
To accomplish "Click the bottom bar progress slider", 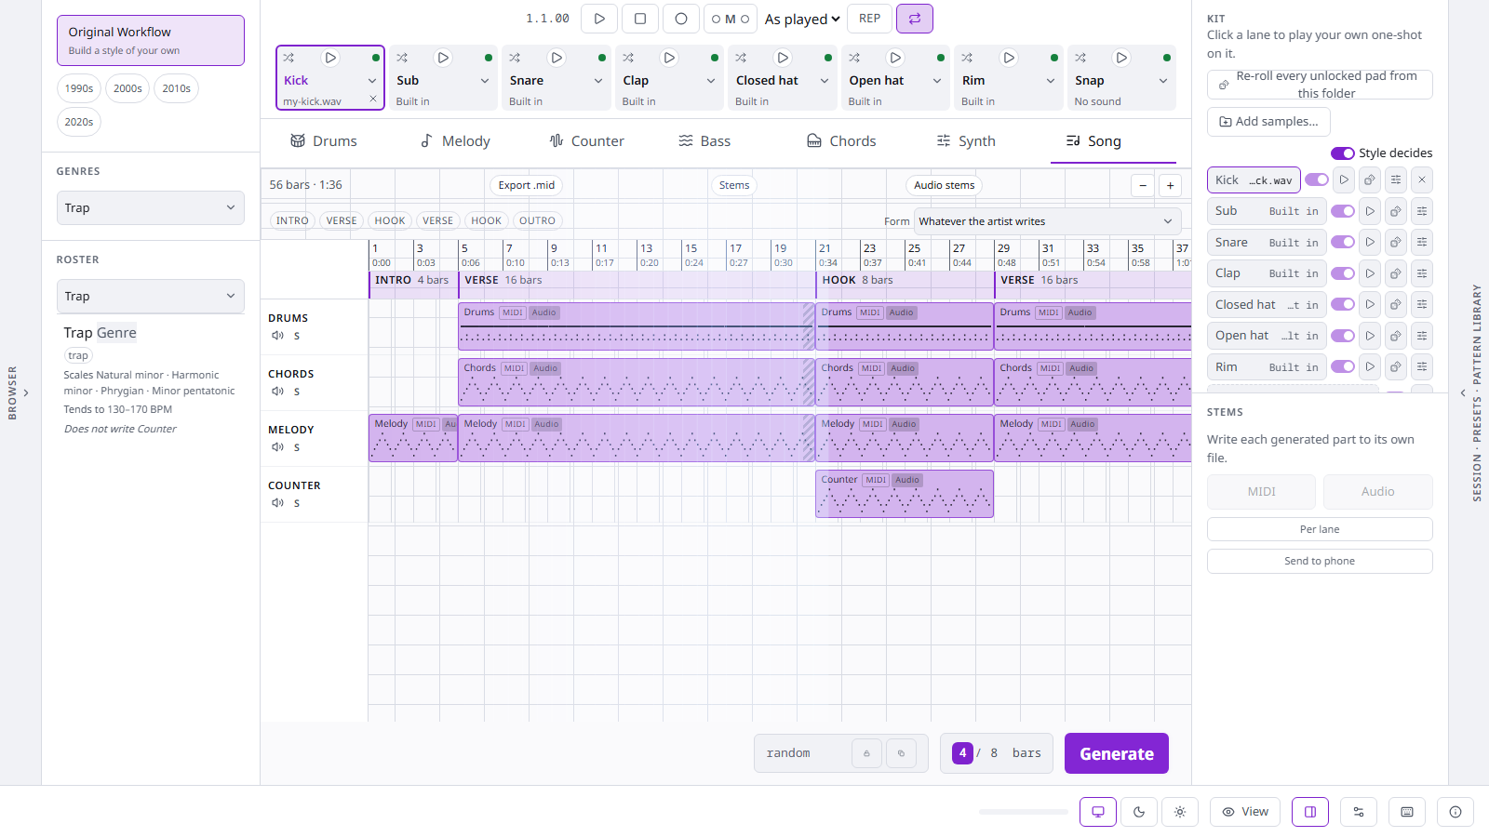I will coord(1023,812).
